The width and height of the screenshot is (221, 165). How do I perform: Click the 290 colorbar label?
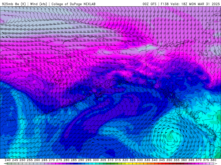[x=81, y=160]
